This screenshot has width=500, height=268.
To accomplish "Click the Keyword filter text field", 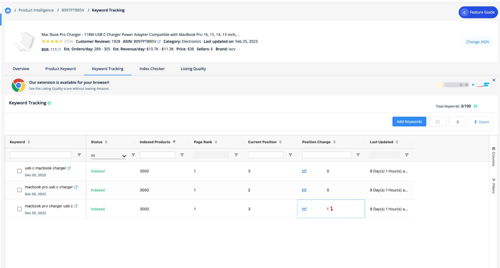I will tap(41, 155).
